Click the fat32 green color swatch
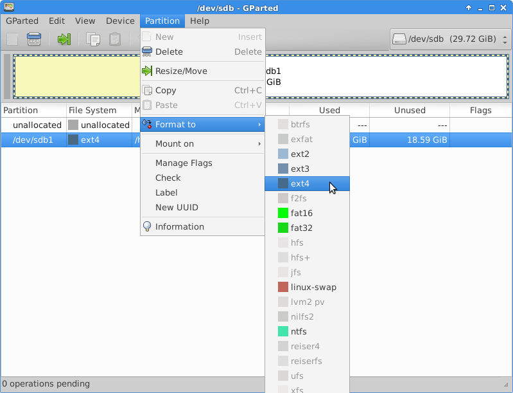513x393 pixels. click(283, 228)
